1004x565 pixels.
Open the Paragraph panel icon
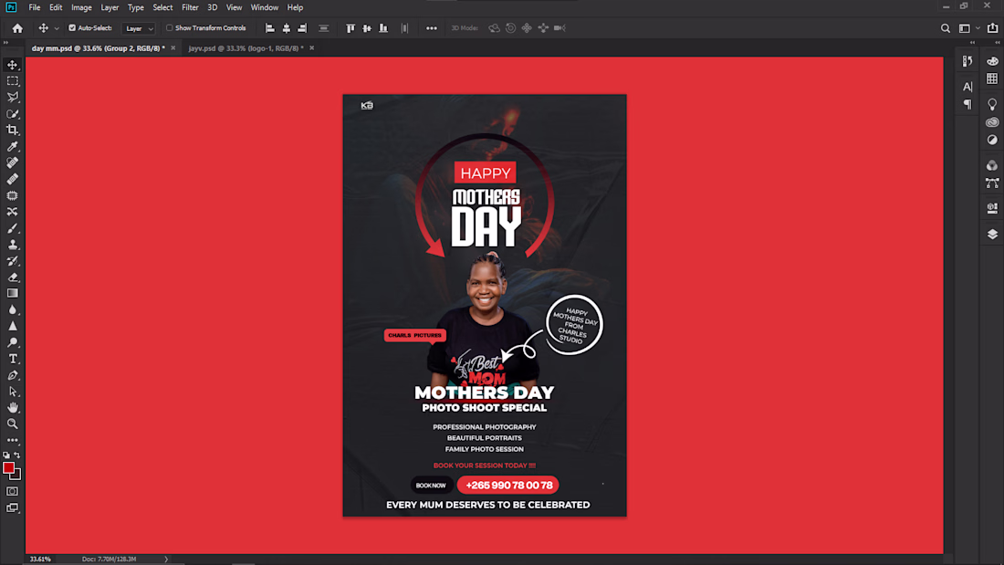967,104
